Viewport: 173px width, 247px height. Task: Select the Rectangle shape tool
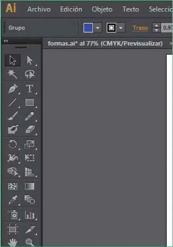pos(29,102)
